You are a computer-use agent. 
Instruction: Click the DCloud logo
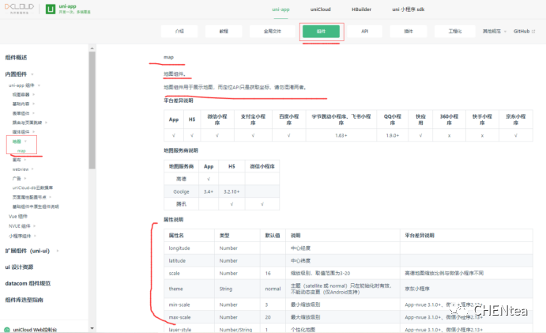tap(19, 9)
